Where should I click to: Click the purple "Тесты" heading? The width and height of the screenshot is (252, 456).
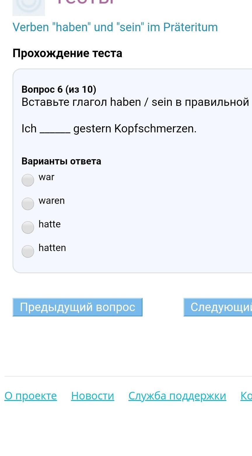coord(85,2)
